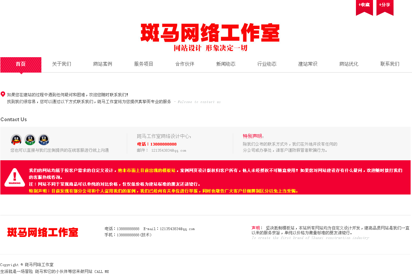Click the footer 斑马网络工作室 logo
Viewport: 412px width, 276px height.
[43, 232]
